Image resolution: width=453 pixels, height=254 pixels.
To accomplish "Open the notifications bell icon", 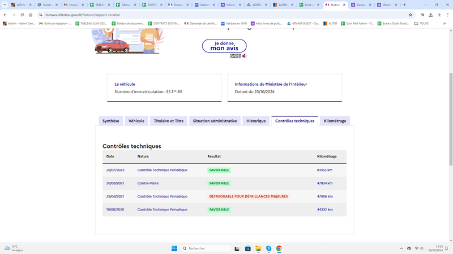I will tap(447, 248).
